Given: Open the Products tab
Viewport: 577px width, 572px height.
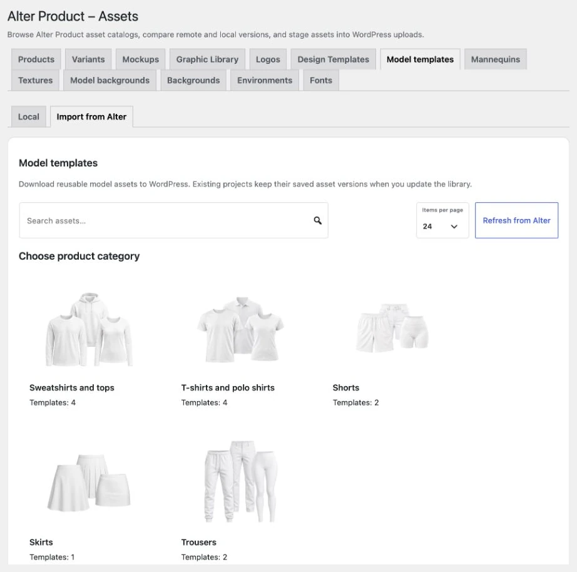Looking at the screenshot, I should tap(36, 59).
